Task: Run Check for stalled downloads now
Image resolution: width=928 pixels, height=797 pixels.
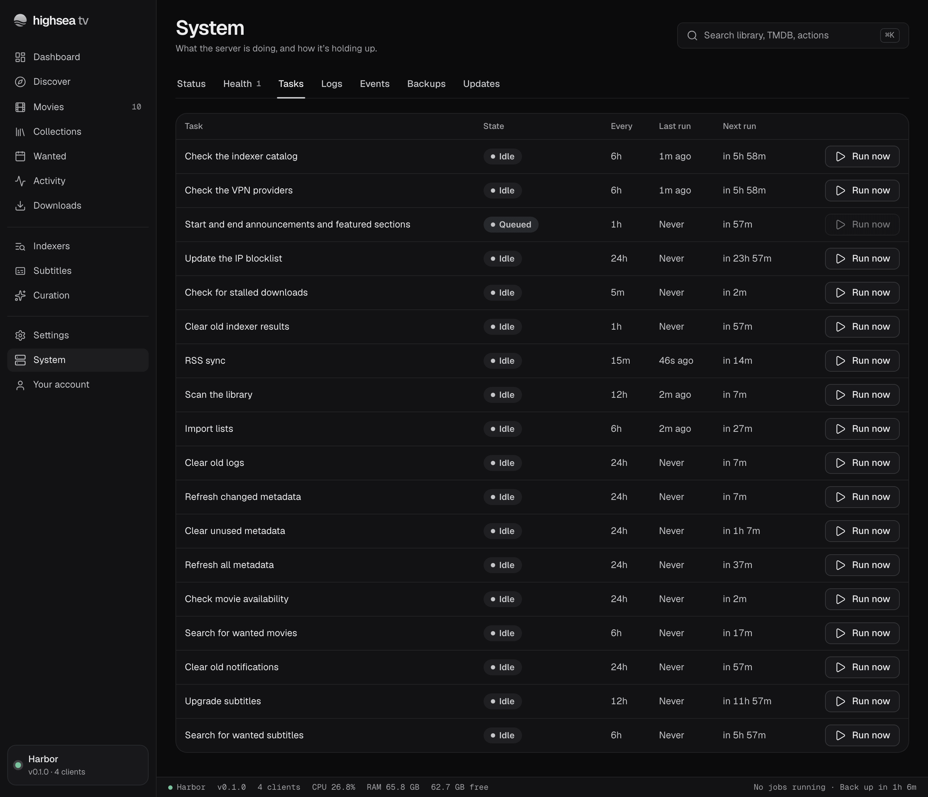Action: pos(862,293)
